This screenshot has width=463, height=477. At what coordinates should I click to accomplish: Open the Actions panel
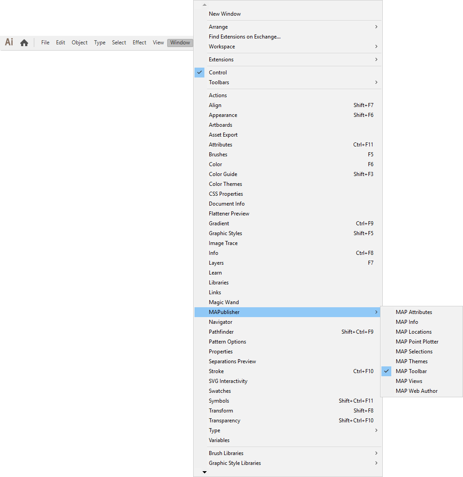[288, 95]
